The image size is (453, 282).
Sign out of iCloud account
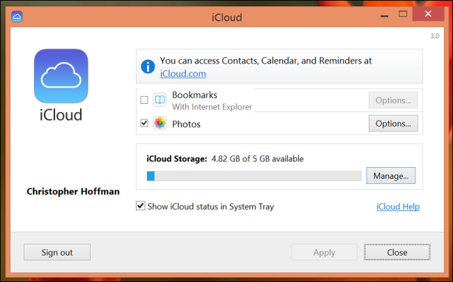(57, 252)
